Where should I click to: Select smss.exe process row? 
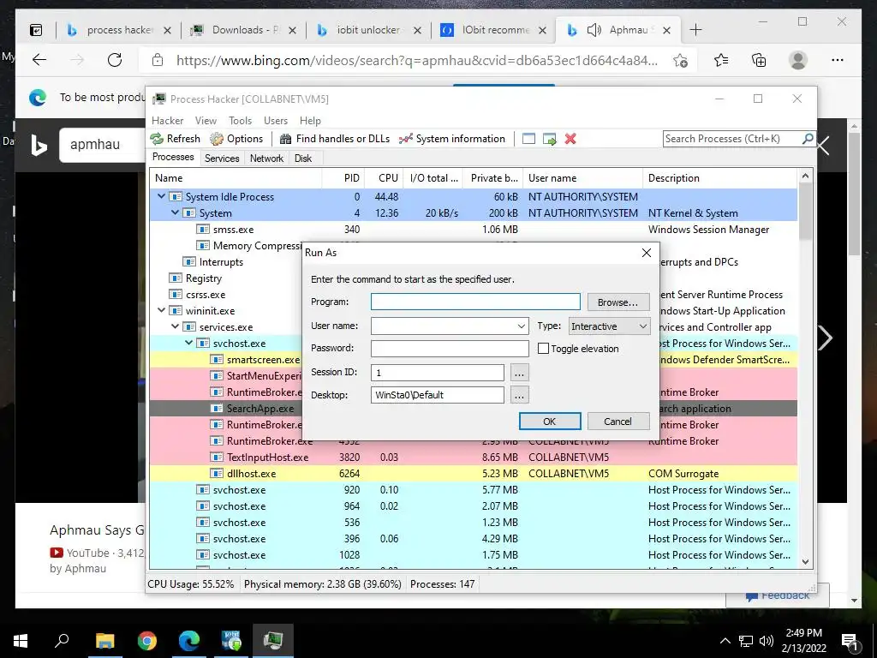pos(473,230)
